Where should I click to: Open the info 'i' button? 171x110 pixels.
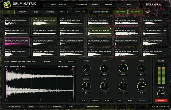(x=167, y=5)
